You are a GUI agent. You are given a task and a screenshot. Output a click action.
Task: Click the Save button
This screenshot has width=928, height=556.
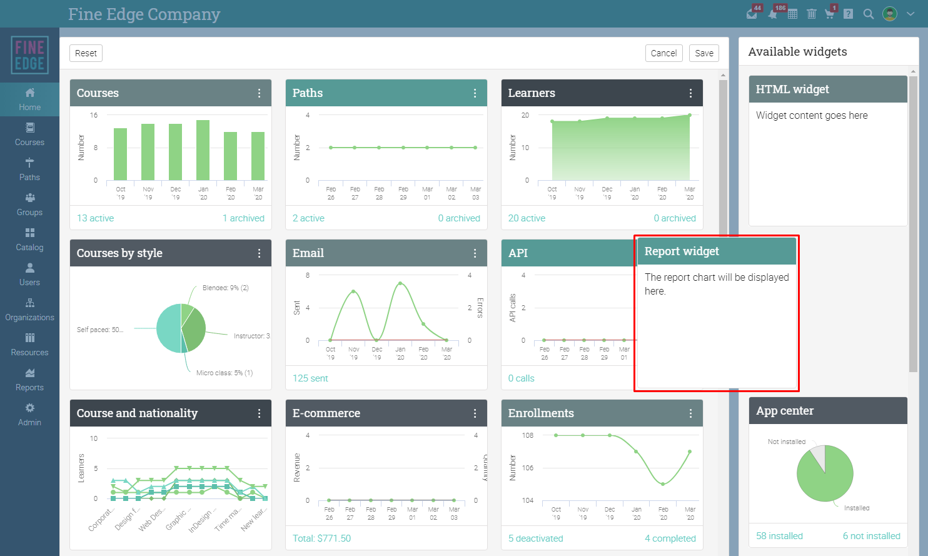click(x=704, y=53)
